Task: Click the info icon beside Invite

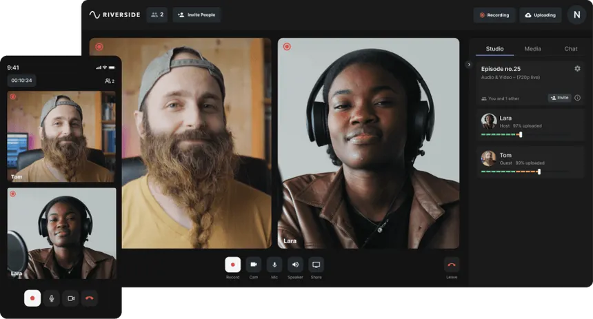Action: [x=577, y=98]
